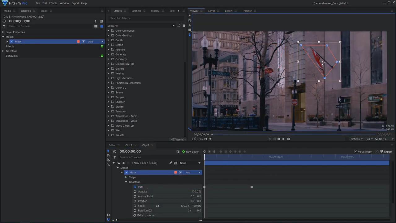Click the orange mask color swatch in timeline
The width and height of the screenshot is (396, 223).
175,173
